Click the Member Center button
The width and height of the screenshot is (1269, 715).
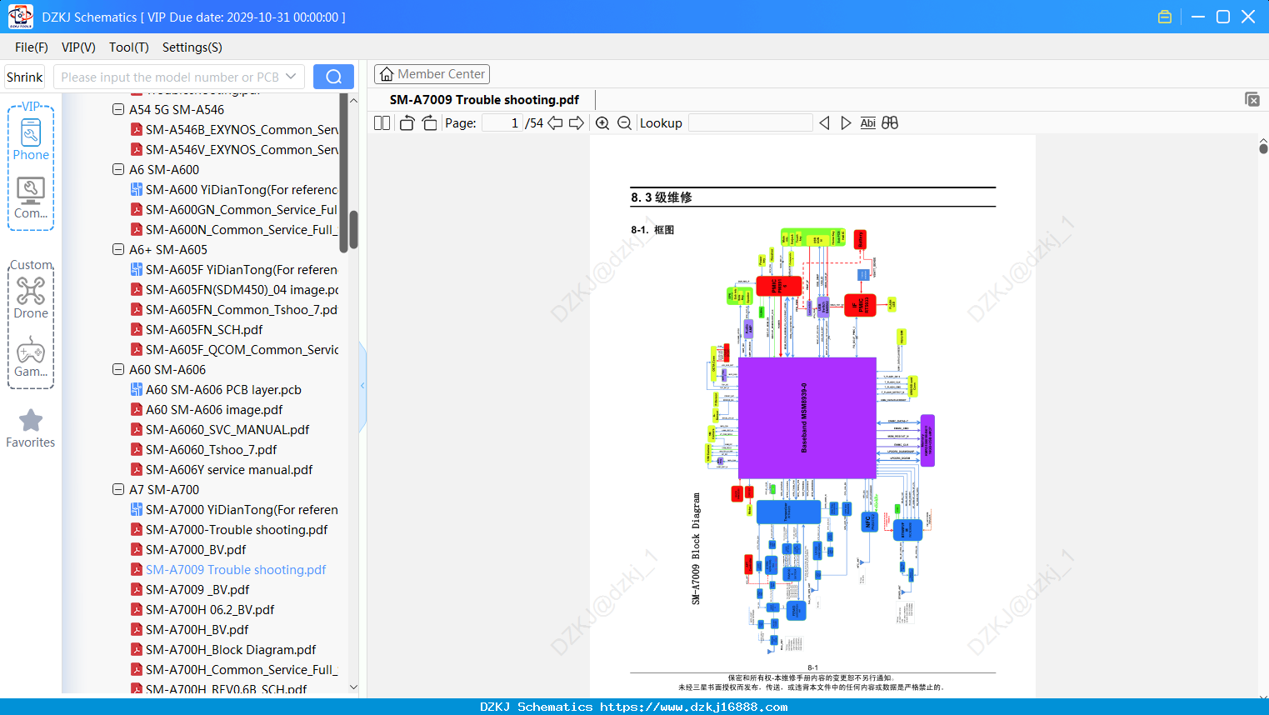click(x=432, y=74)
